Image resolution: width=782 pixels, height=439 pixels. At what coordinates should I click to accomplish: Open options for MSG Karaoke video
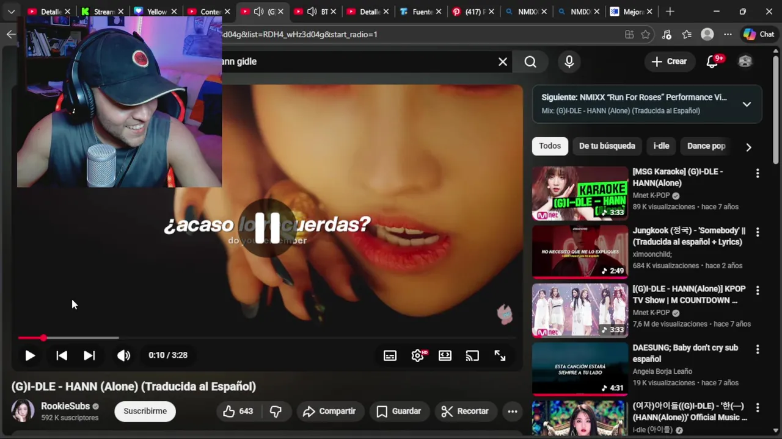point(758,174)
